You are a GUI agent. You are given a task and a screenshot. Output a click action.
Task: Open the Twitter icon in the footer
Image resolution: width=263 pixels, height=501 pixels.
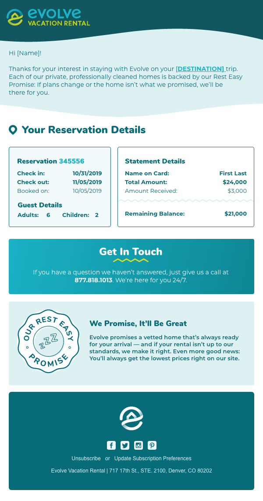pyautogui.click(x=125, y=445)
